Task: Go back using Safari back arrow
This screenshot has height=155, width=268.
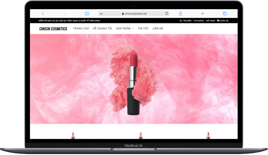Action: pos(43,13)
